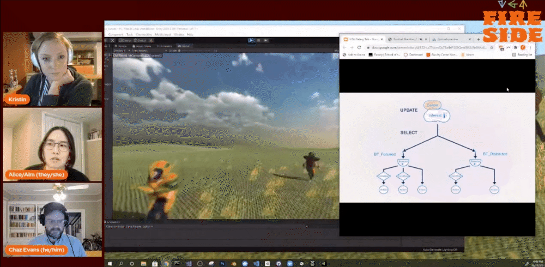
Task: Click the Interest cloud shape in slide
Action: [x=437, y=116]
